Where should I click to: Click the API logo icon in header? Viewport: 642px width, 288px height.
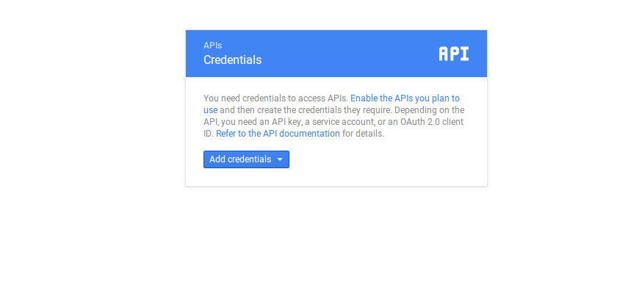(x=454, y=54)
